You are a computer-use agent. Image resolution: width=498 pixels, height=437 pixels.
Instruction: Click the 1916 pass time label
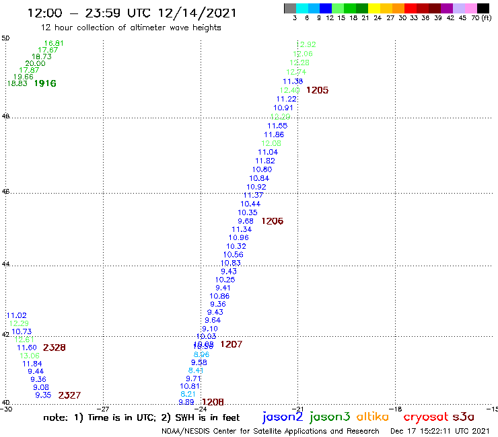coord(45,83)
